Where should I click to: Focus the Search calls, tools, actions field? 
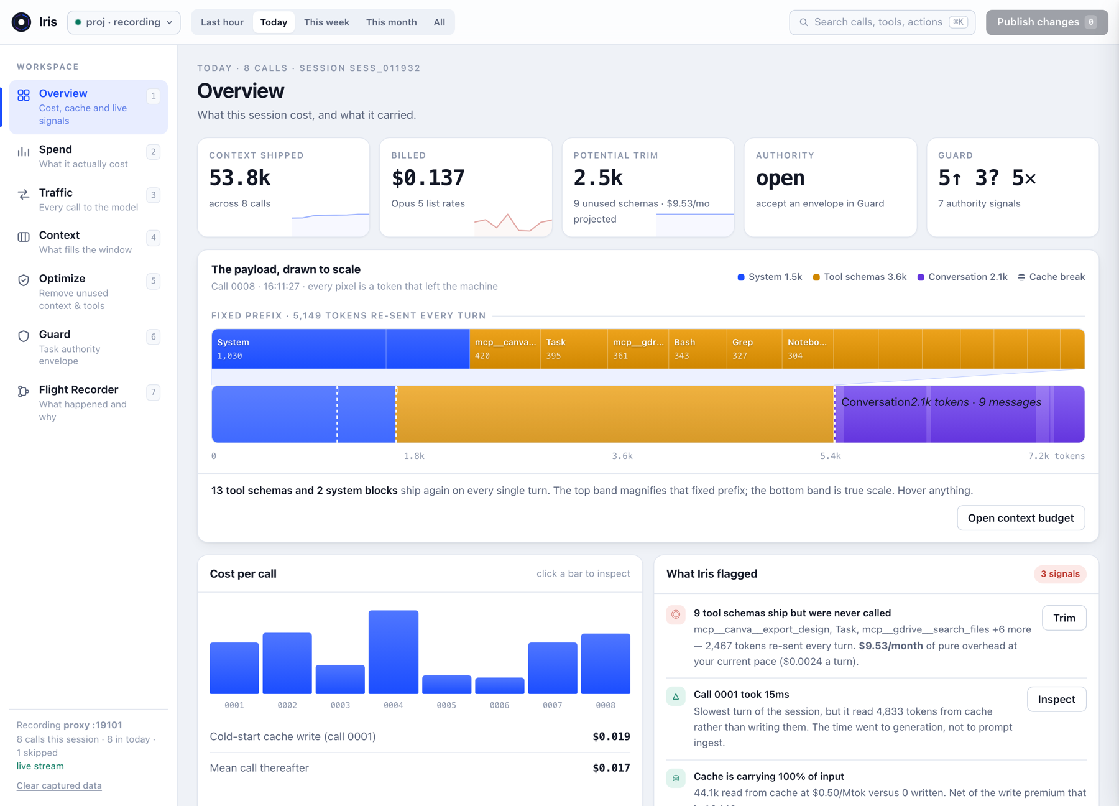pyautogui.click(x=882, y=22)
